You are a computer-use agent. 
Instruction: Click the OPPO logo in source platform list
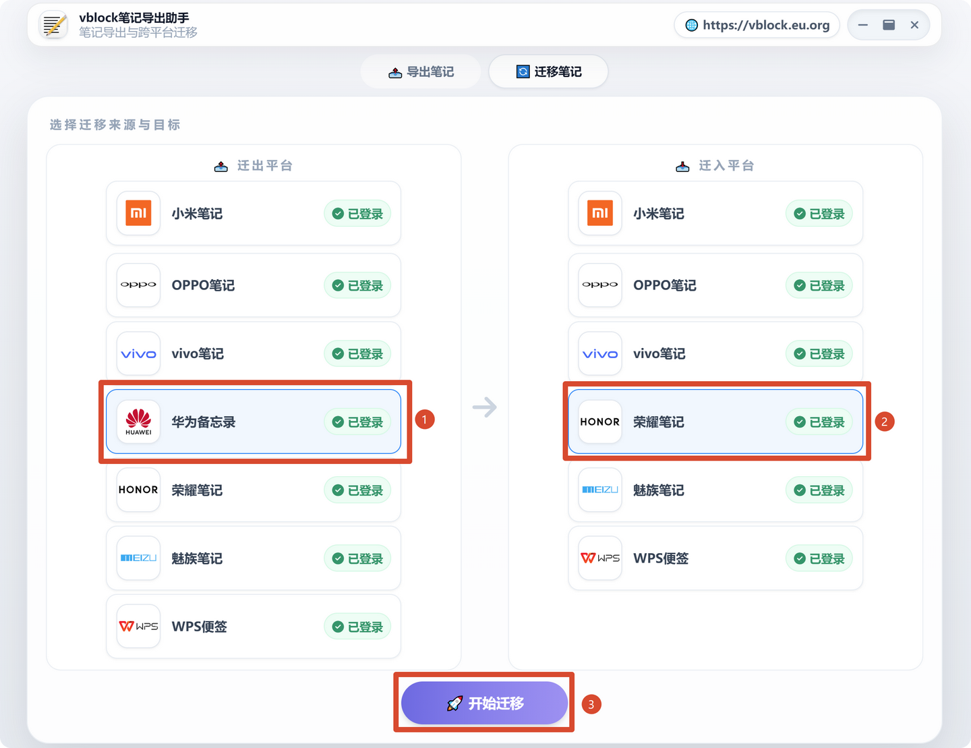(x=138, y=285)
